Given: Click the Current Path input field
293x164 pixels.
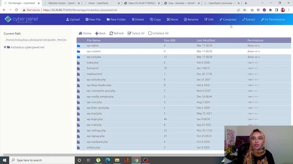Looking at the screenshot, I should tap(36, 40).
